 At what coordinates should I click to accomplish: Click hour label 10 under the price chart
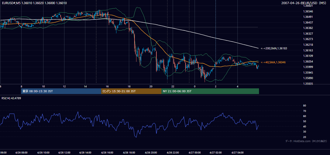coord(43,86)
